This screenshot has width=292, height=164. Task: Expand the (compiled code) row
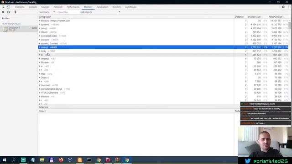point(40,36)
